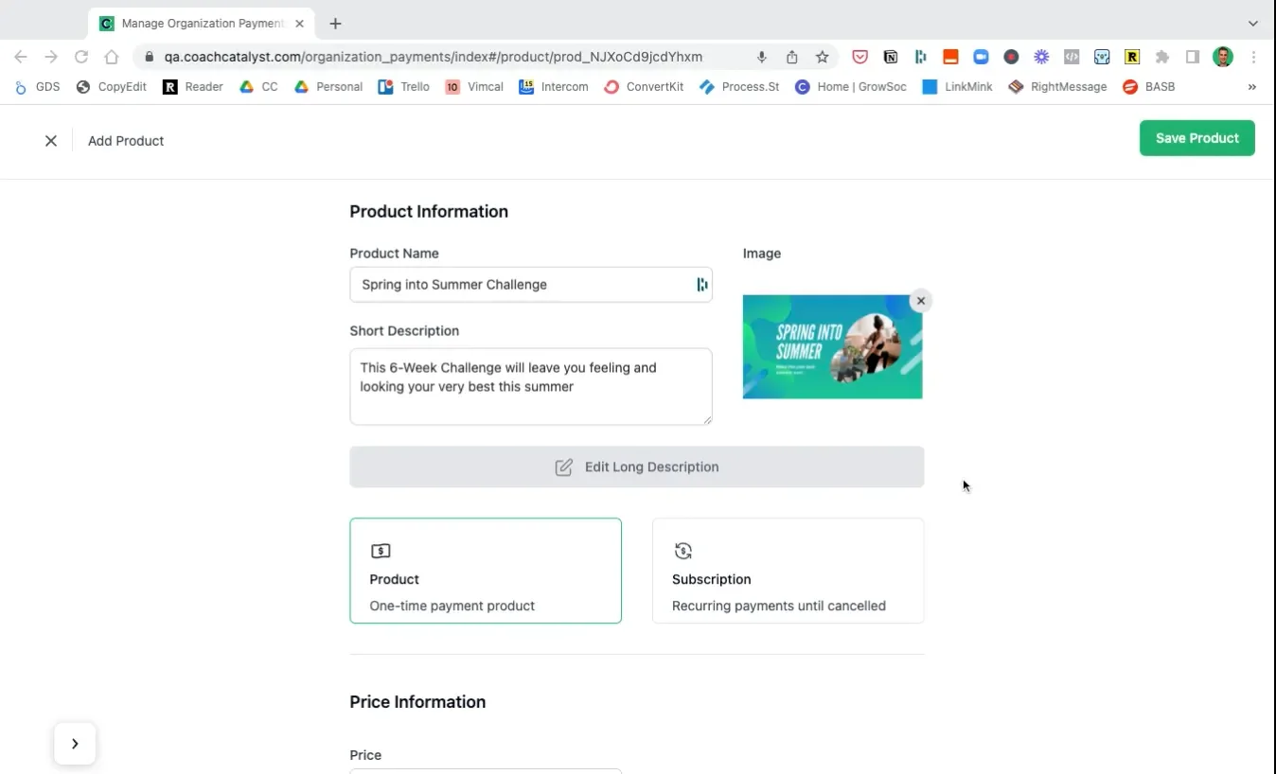
Task: Toggle the browser side panel
Action: [1193, 57]
